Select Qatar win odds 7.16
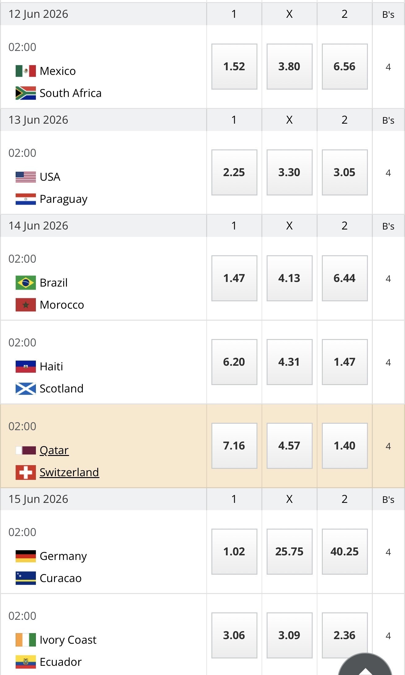405x675 pixels. pyautogui.click(x=234, y=446)
